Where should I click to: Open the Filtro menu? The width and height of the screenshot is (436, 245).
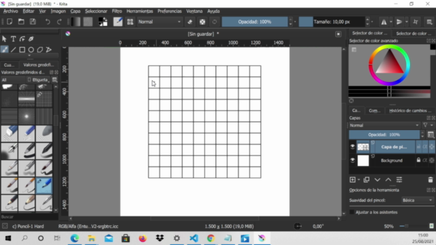click(x=116, y=11)
